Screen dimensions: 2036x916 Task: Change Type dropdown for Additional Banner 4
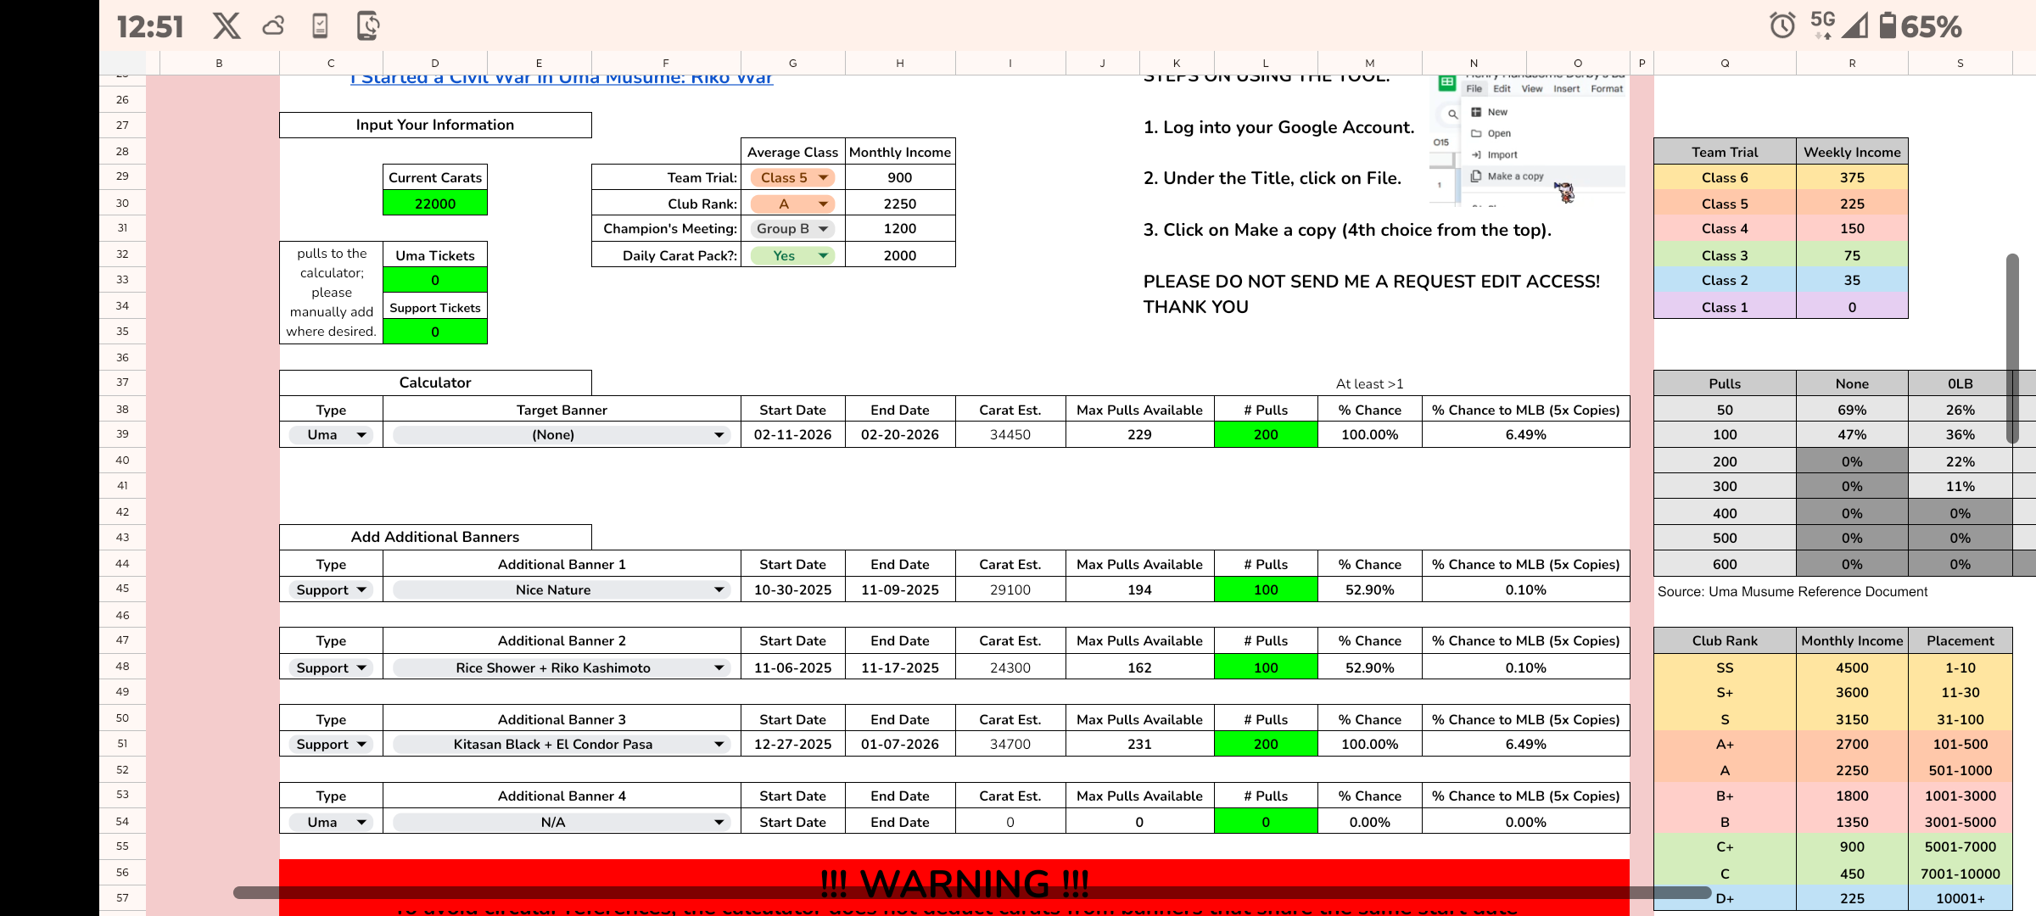click(331, 822)
